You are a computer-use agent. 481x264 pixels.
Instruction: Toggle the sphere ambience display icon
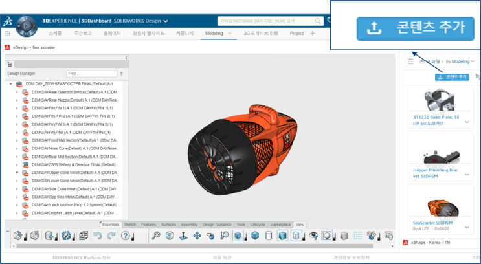(x=327, y=236)
